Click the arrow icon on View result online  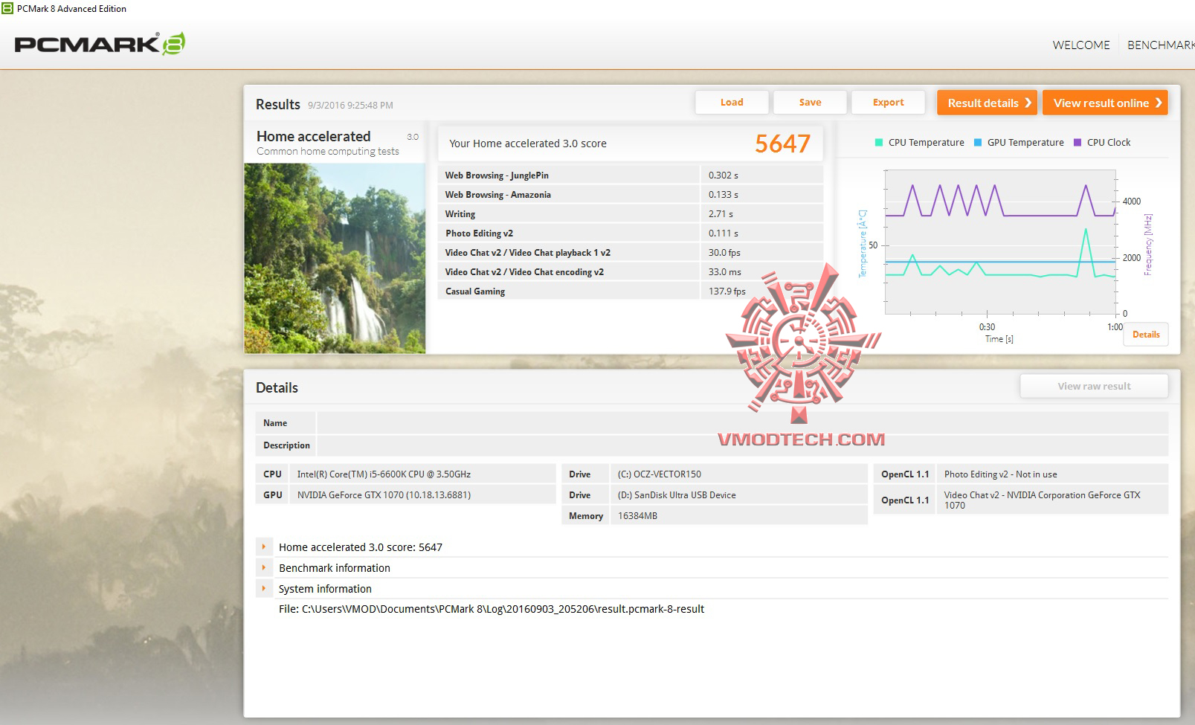[x=1158, y=103]
